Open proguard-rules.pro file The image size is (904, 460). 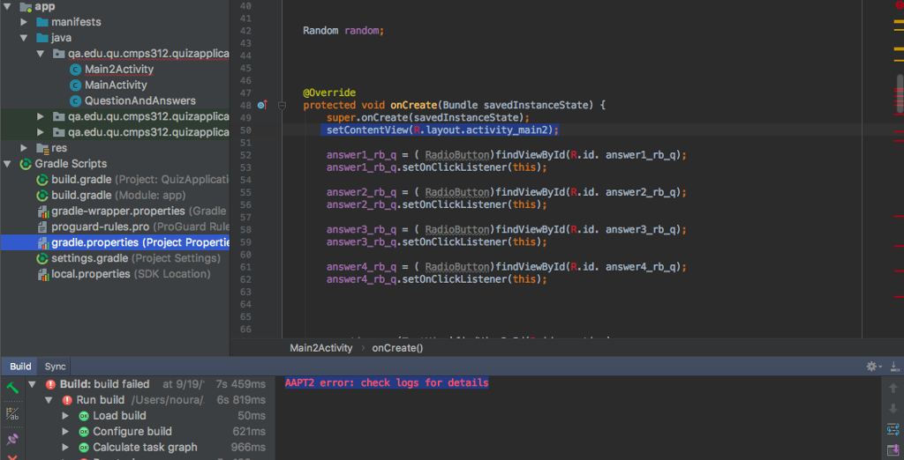[140, 226]
